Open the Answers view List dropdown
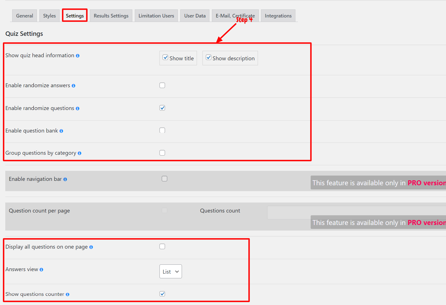 click(x=171, y=271)
